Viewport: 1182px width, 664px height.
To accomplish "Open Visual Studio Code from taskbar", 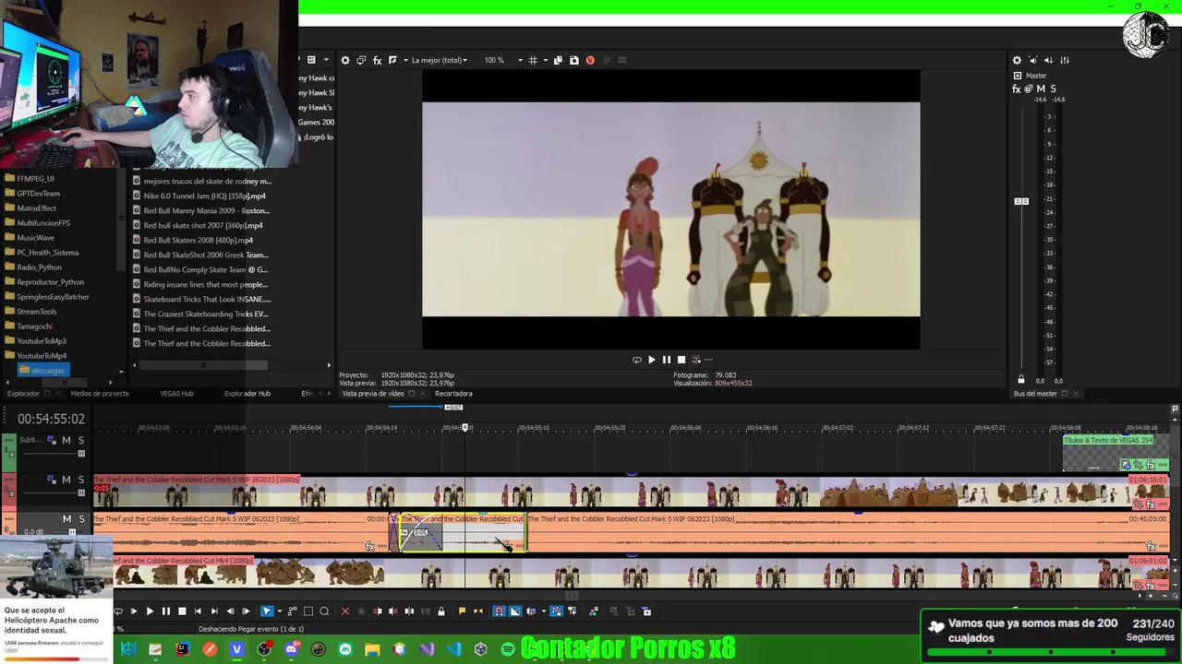I will point(453,649).
